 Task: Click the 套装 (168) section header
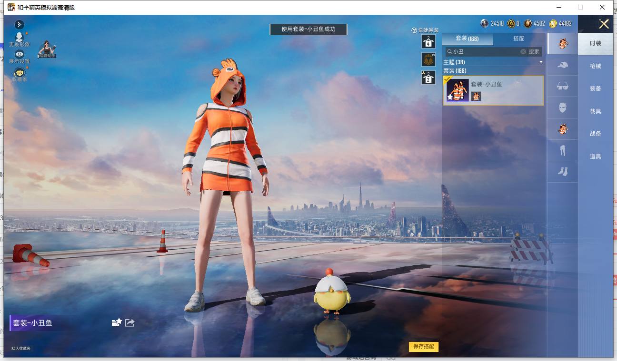[455, 71]
